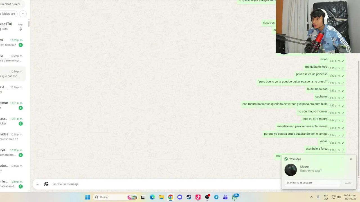Open the chat with unread badge 5

click(x=13, y=105)
